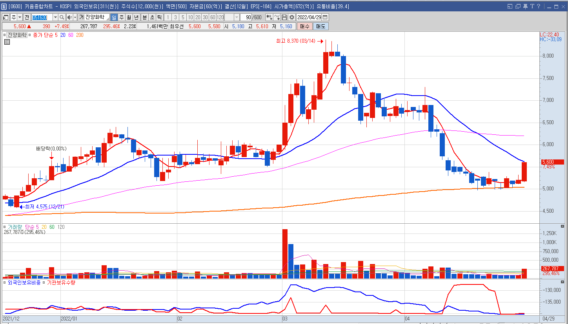The image size is (568, 324).
Task: Open the stock search magnifier
Action: 62,17
